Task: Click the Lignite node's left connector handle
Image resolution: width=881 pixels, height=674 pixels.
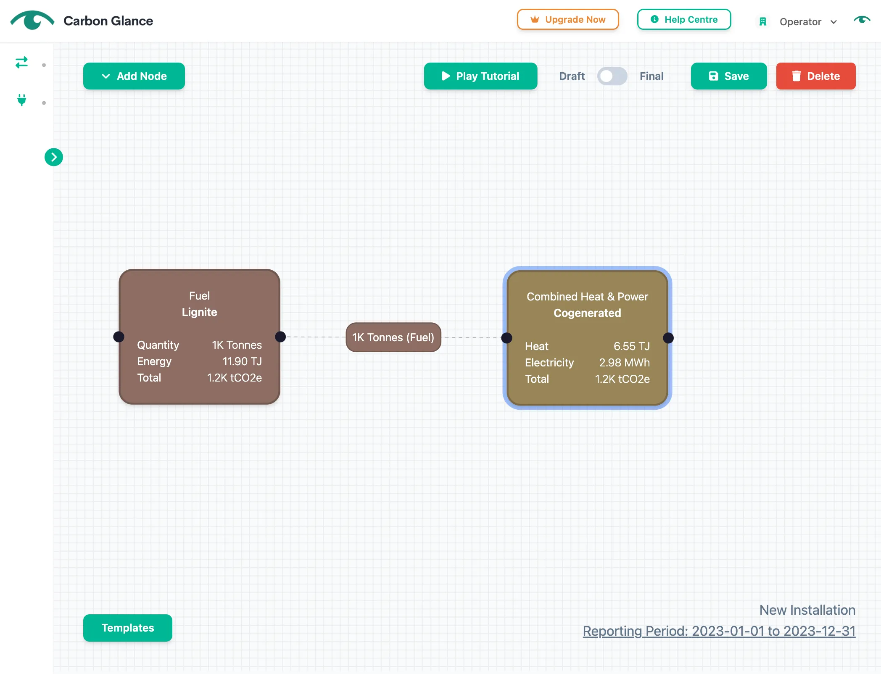Action: pos(119,337)
